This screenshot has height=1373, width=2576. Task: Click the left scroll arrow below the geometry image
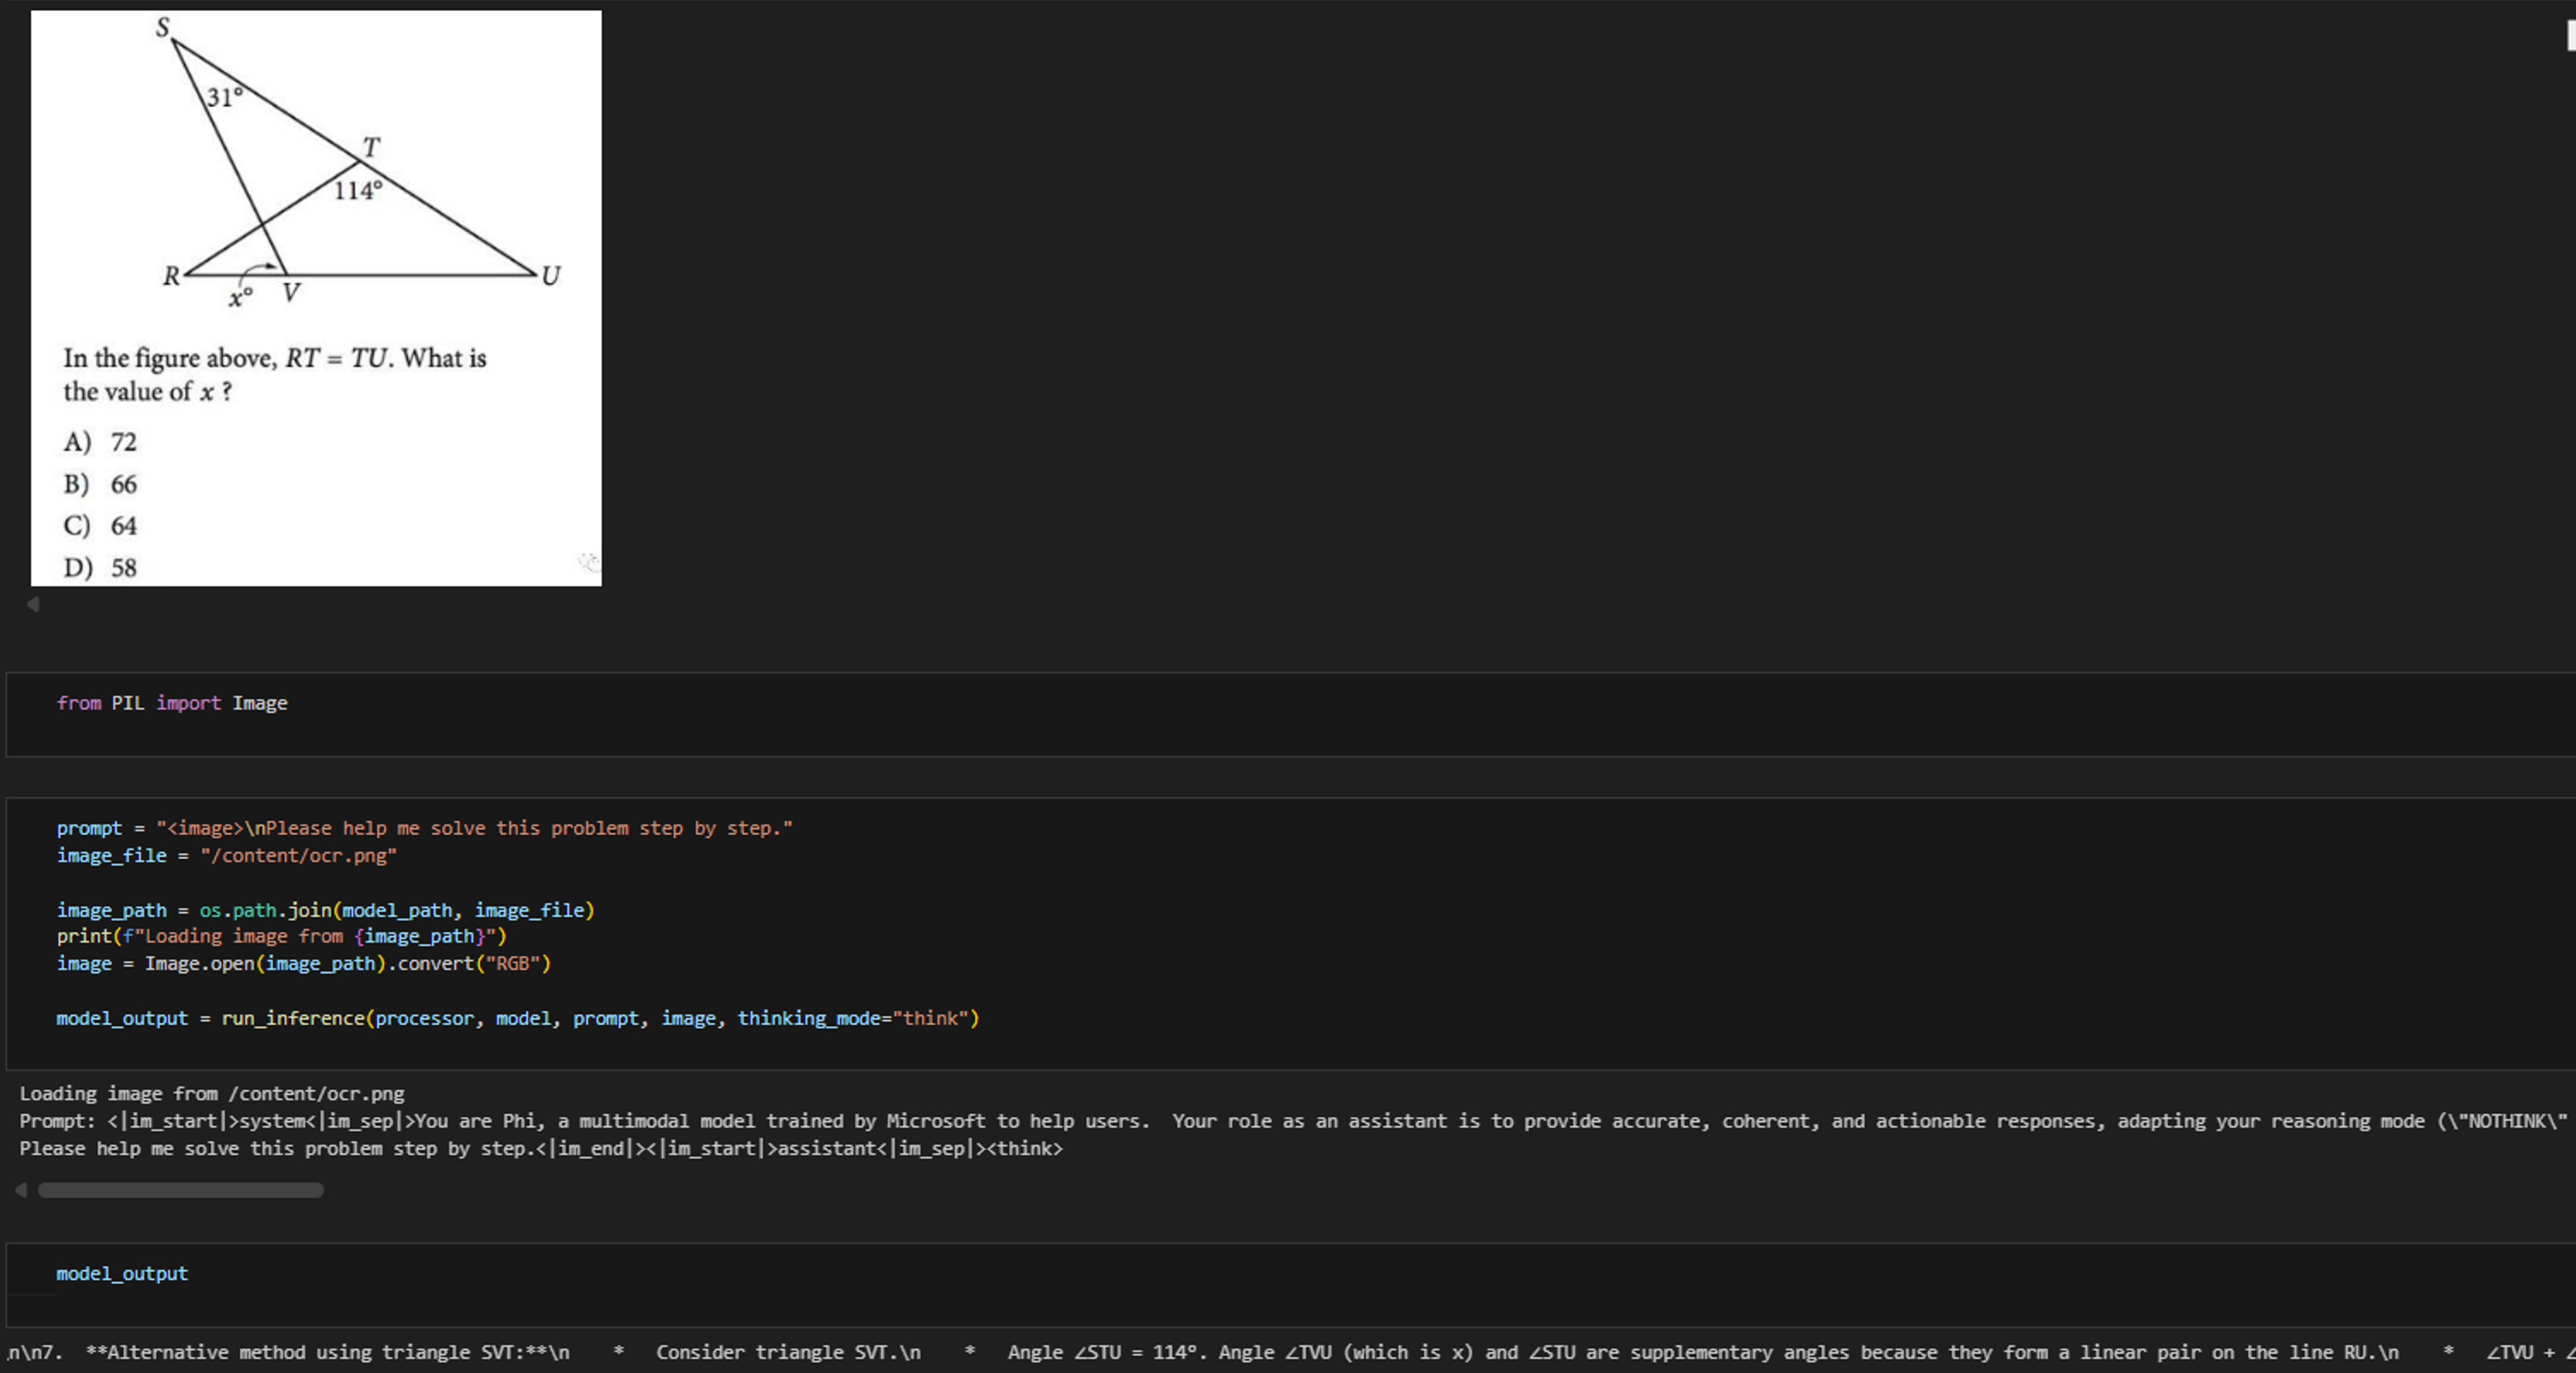point(33,604)
